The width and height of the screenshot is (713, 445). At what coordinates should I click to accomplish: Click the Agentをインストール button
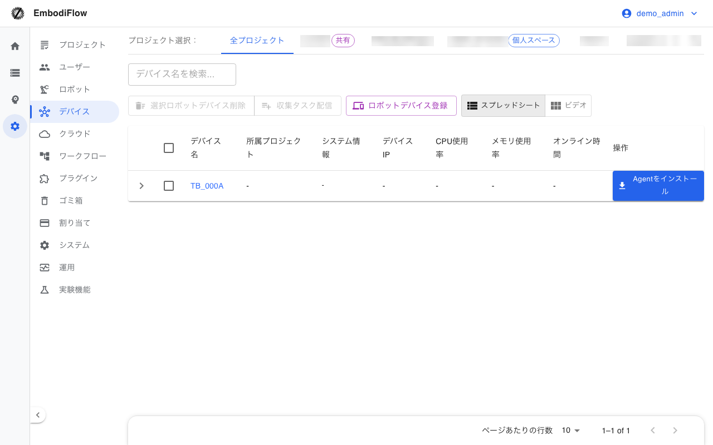point(658,186)
